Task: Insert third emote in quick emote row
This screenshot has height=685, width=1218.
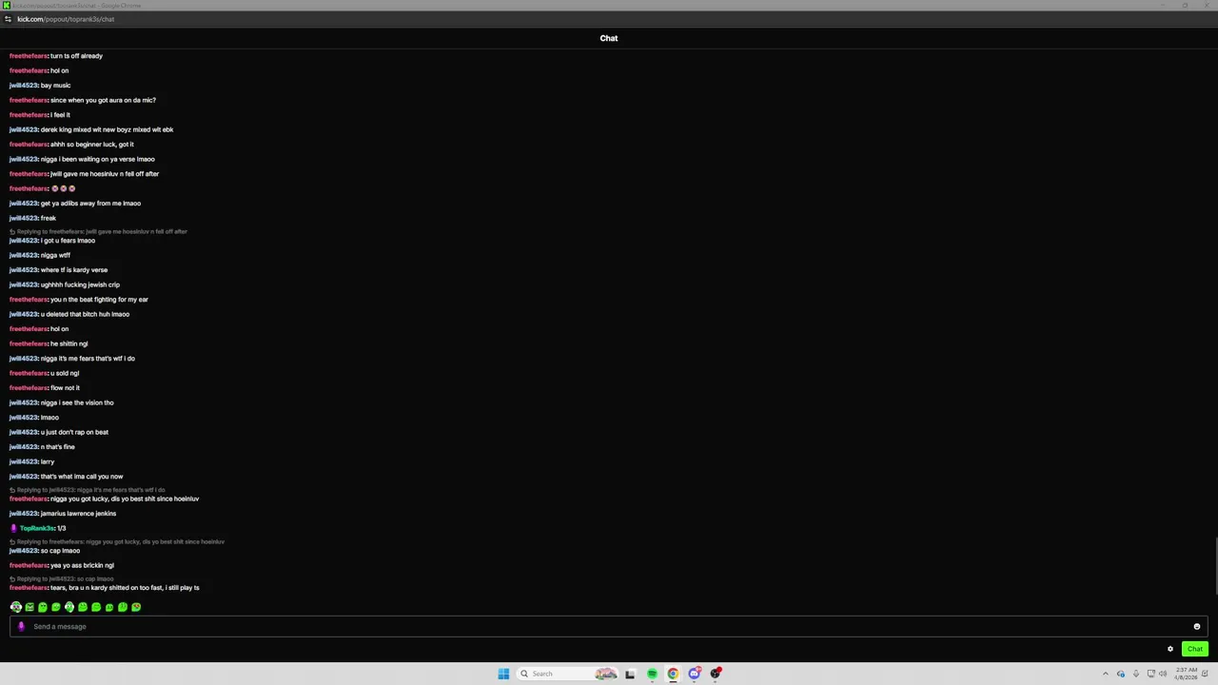Action: 43,607
